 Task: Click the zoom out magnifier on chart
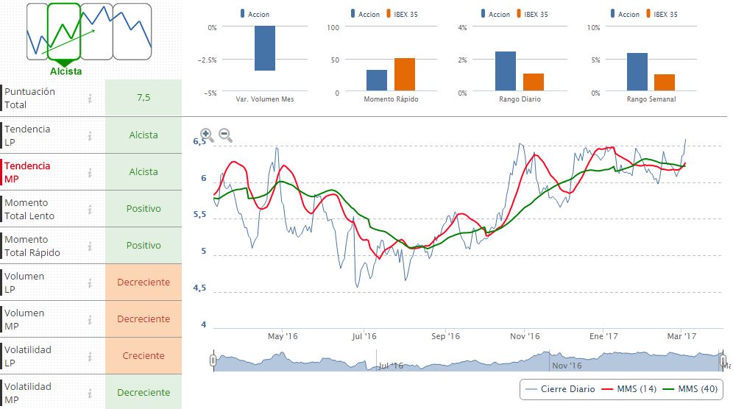click(x=225, y=135)
